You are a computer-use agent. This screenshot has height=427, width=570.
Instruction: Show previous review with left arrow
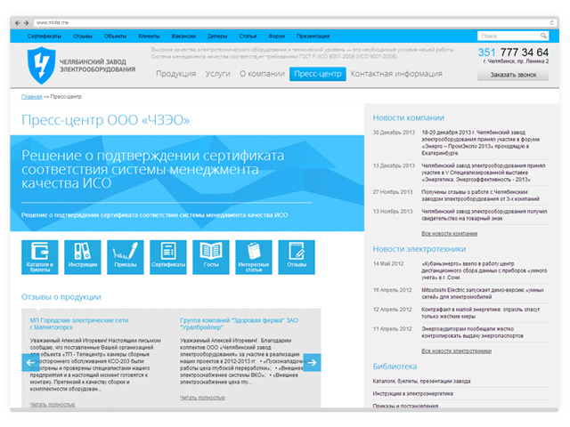[x=30, y=362]
